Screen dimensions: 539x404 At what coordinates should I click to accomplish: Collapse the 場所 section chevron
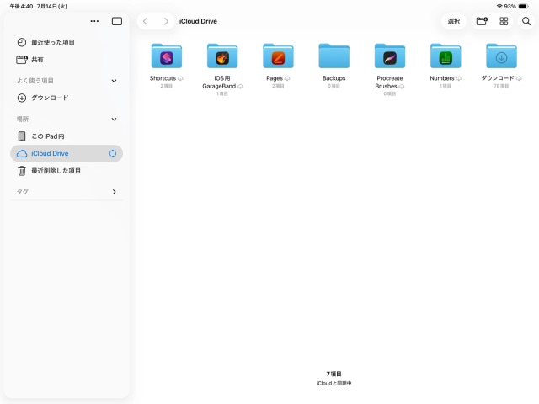point(115,120)
